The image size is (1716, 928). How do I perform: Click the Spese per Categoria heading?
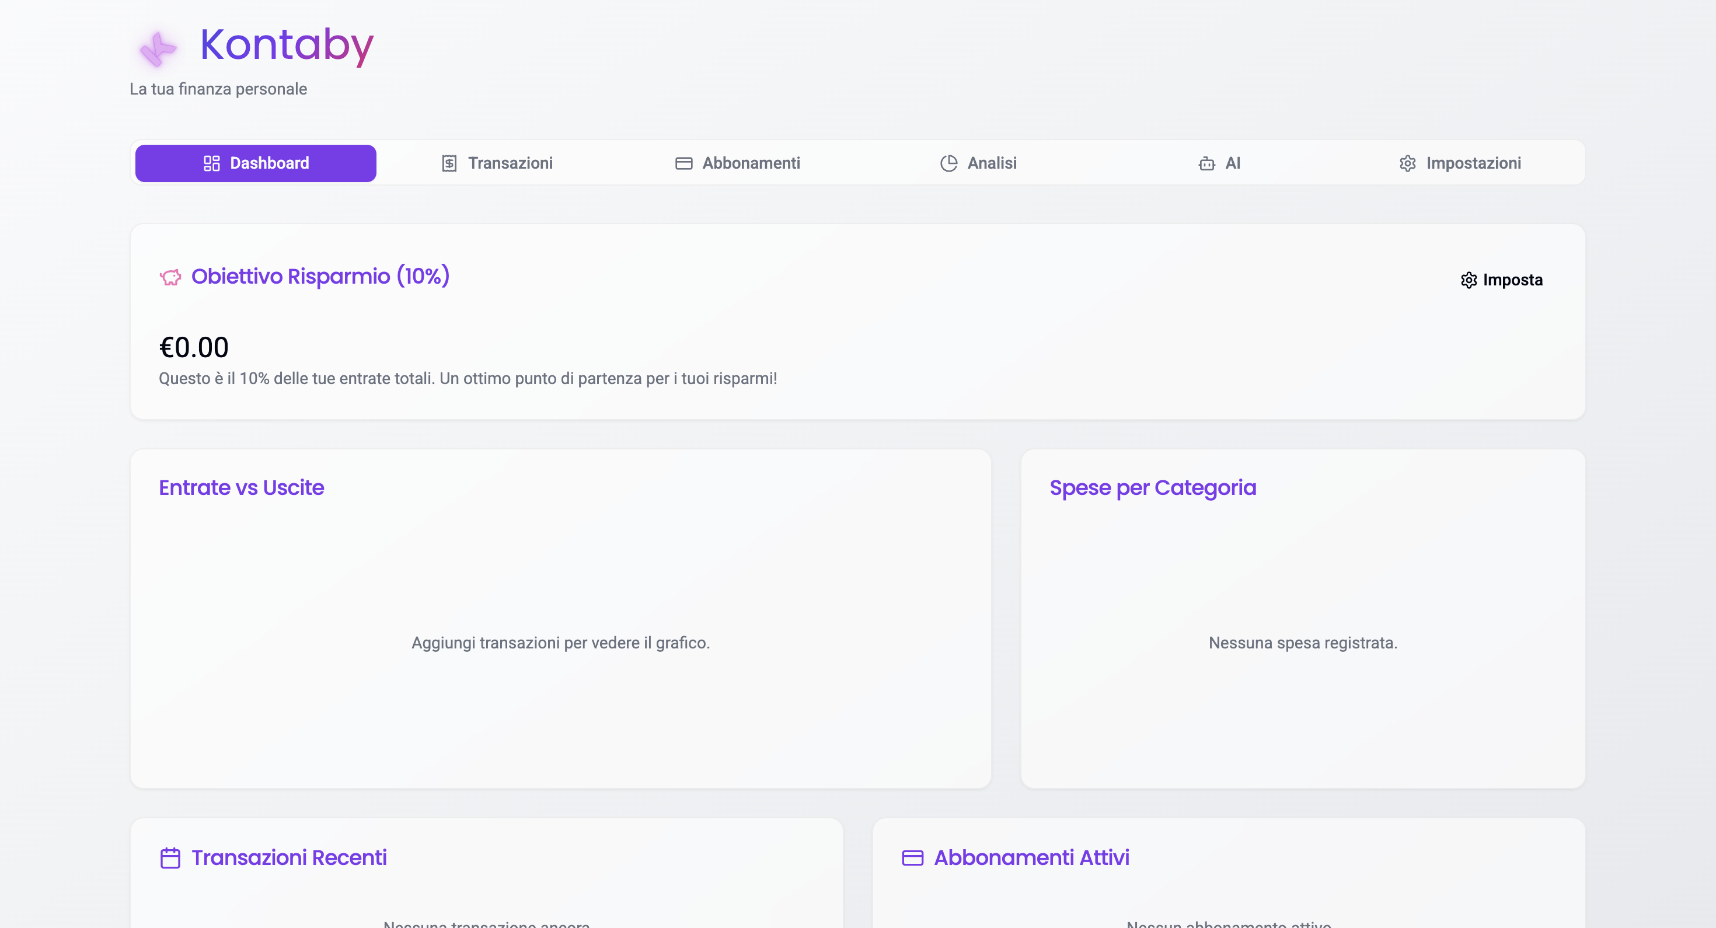click(1152, 488)
